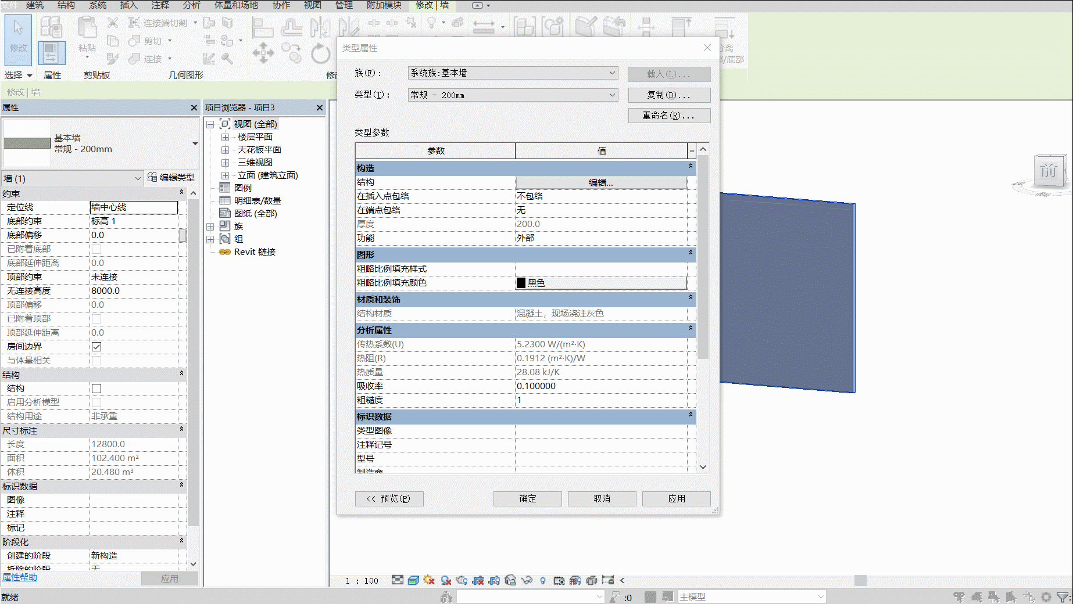
Task: Click the Preview button in dialog
Action: point(389,498)
